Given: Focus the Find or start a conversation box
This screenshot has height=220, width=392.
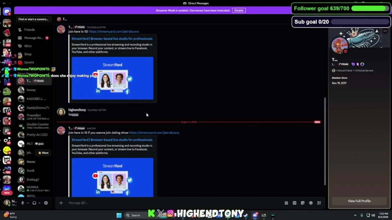Looking at the screenshot, I should point(33,19).
